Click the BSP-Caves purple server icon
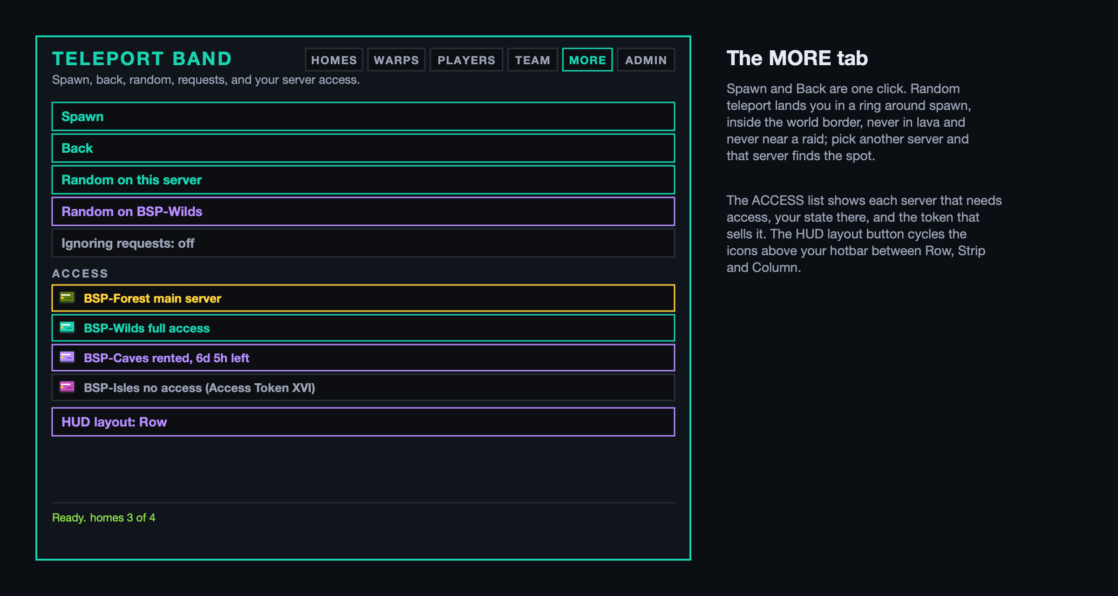 click(x=67, y=357)
